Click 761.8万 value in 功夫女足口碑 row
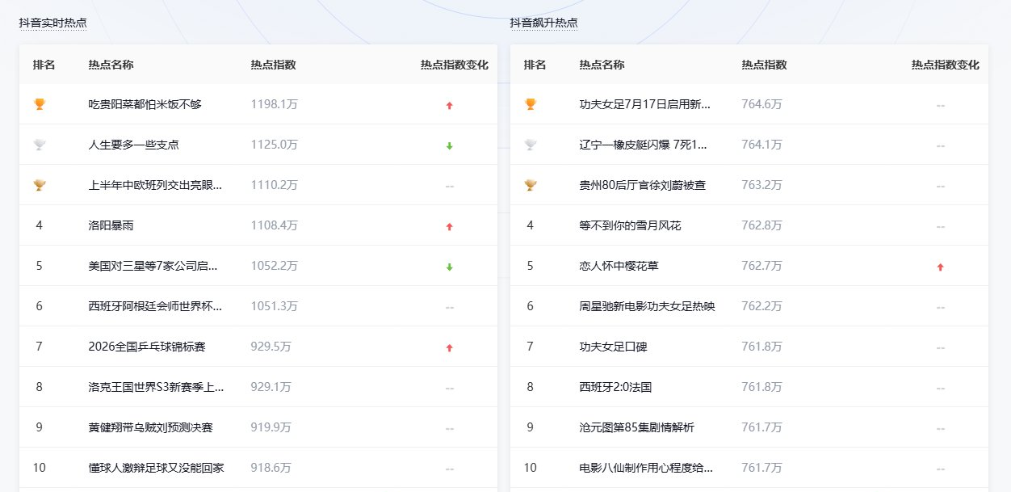The height and width of the screenshot is (492, 1011). coord(762,347)
